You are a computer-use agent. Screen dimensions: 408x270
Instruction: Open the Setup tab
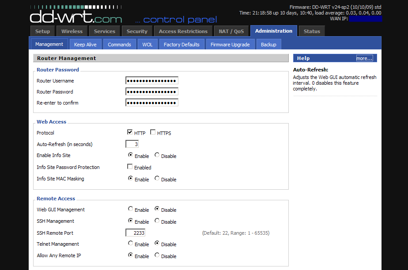42,31
